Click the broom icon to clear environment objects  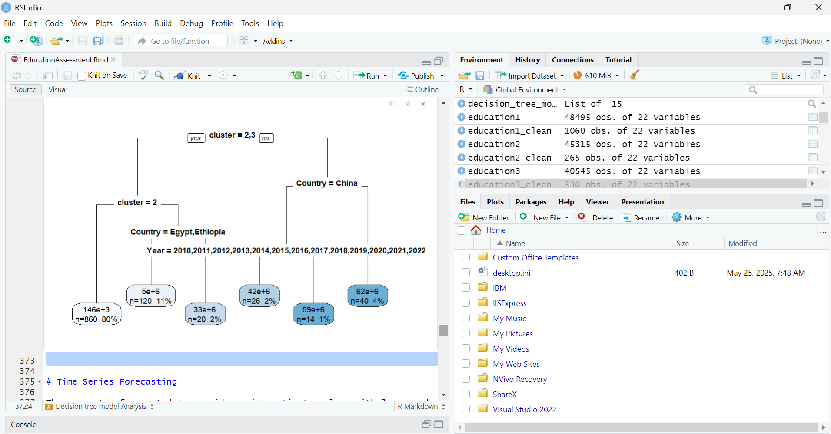pos(634,75)
